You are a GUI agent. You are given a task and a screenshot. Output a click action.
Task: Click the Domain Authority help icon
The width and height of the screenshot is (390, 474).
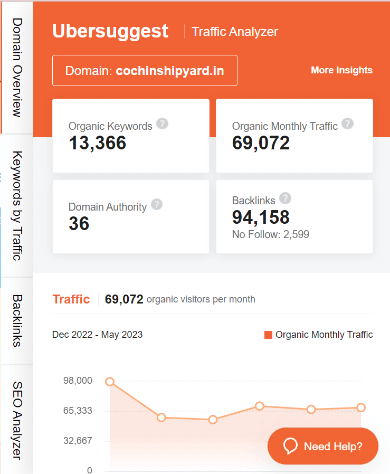157,204
